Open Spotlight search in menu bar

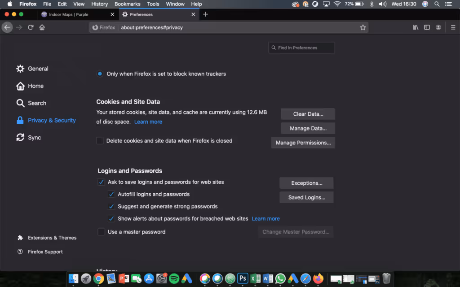437,4
